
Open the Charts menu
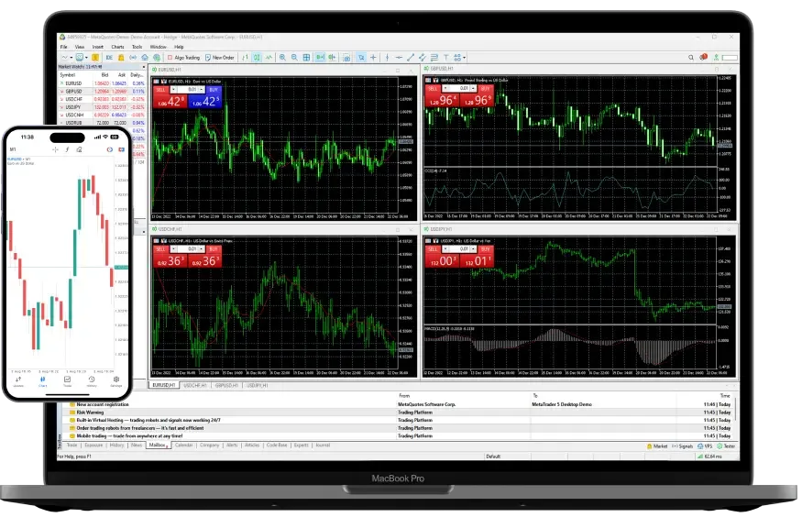tap(117, 47)
